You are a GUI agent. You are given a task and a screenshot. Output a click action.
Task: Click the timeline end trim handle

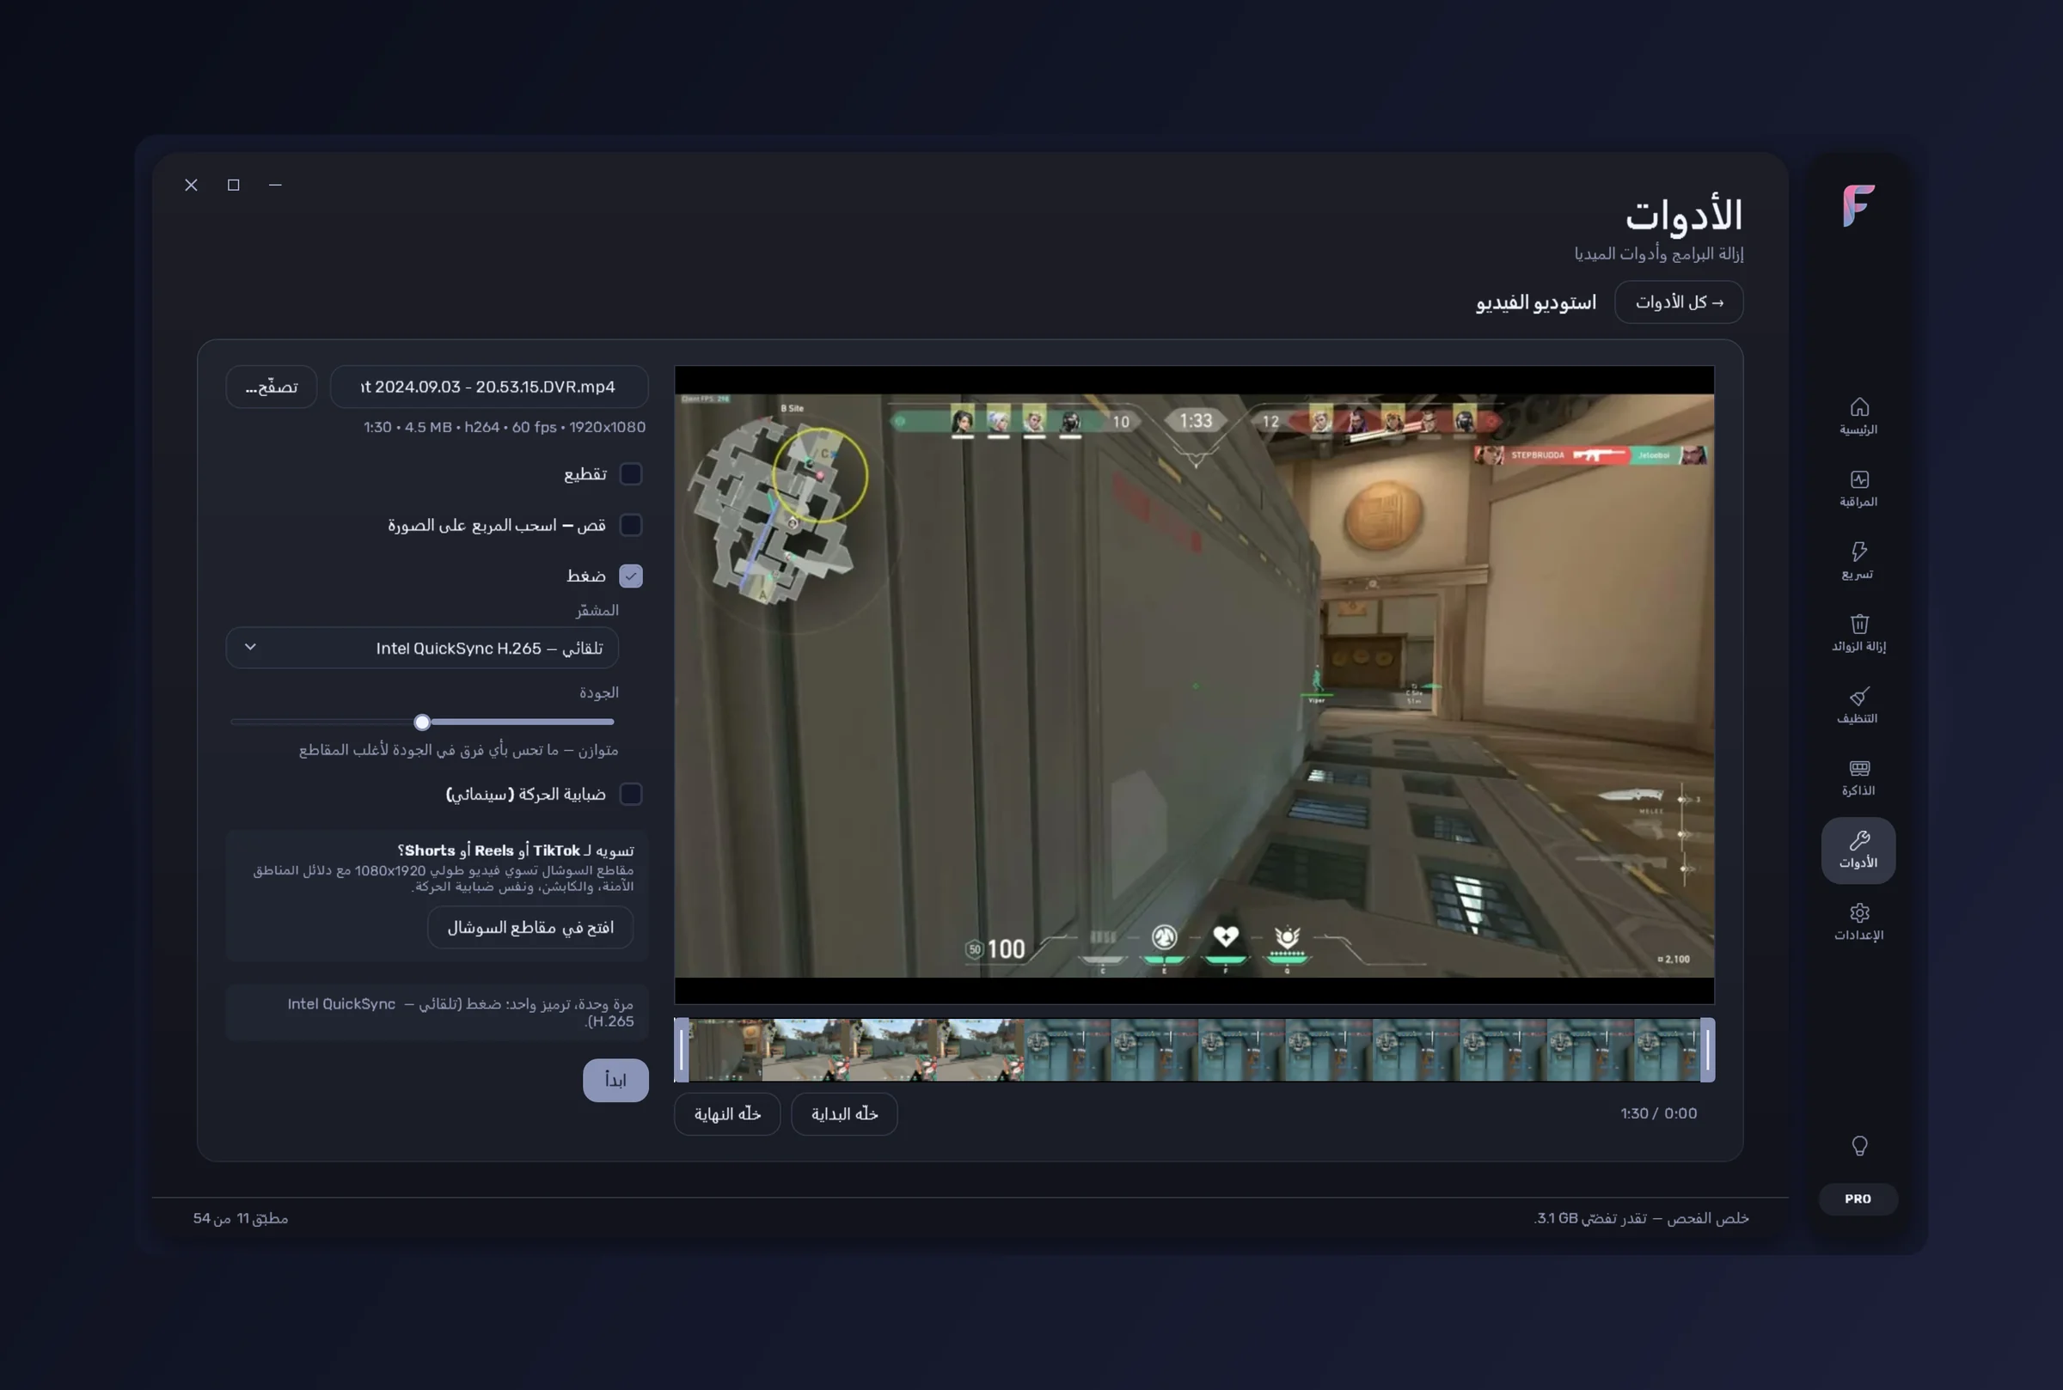pyautogui.click(x=1707, y=1051)
